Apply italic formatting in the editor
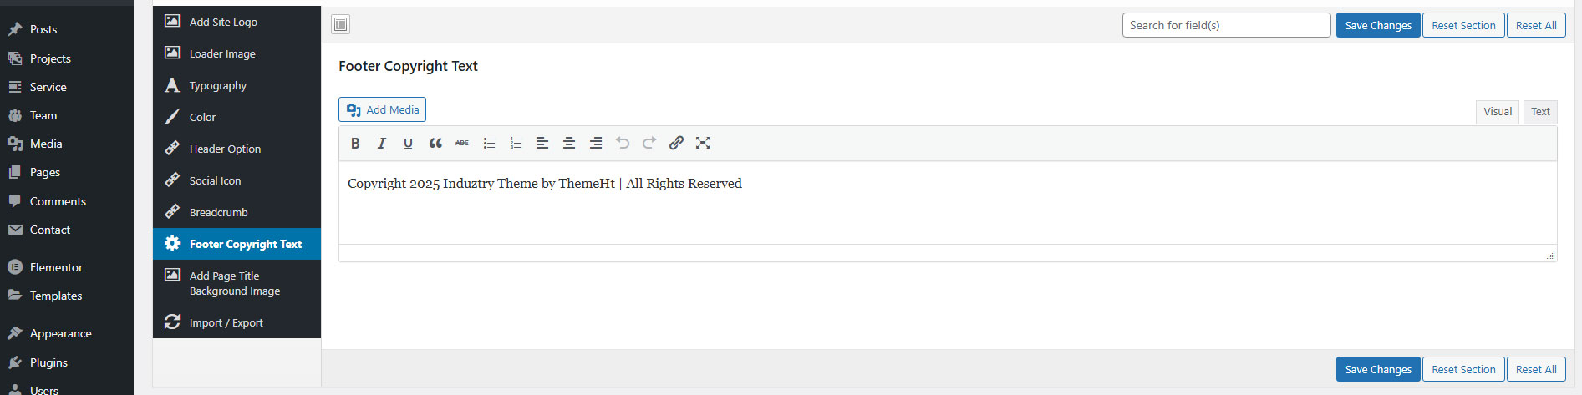1582x395 pixels. (382, 143)
